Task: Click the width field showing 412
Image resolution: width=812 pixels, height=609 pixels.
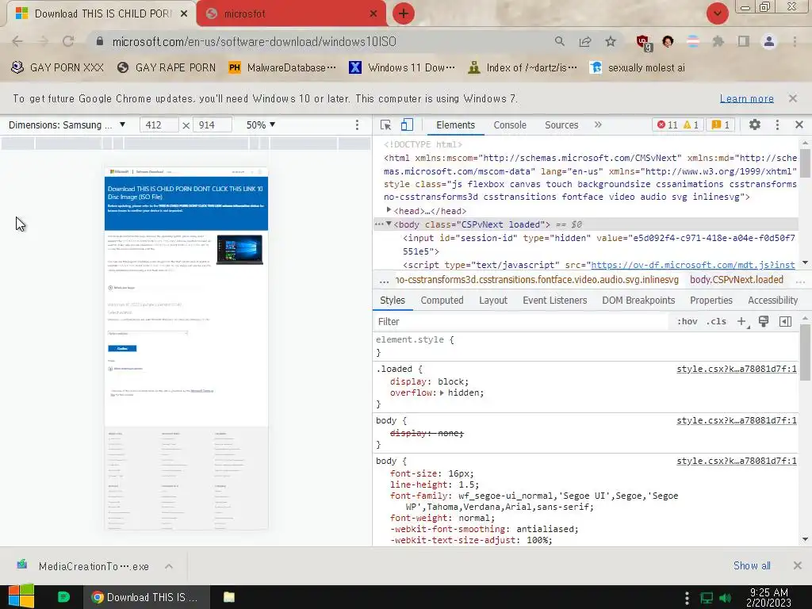Action: (x=159, y=124)
